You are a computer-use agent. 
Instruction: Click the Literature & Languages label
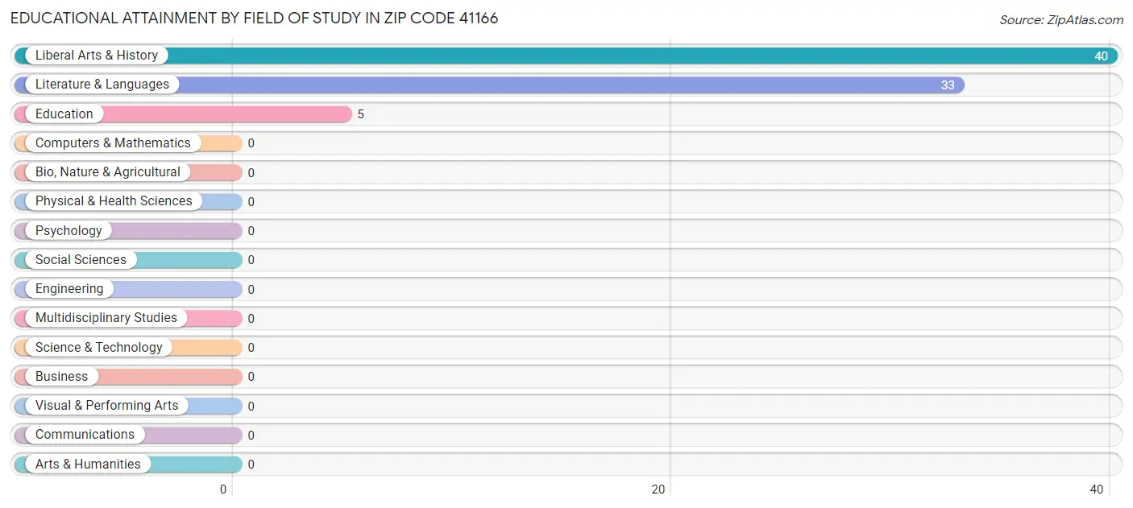102,85
